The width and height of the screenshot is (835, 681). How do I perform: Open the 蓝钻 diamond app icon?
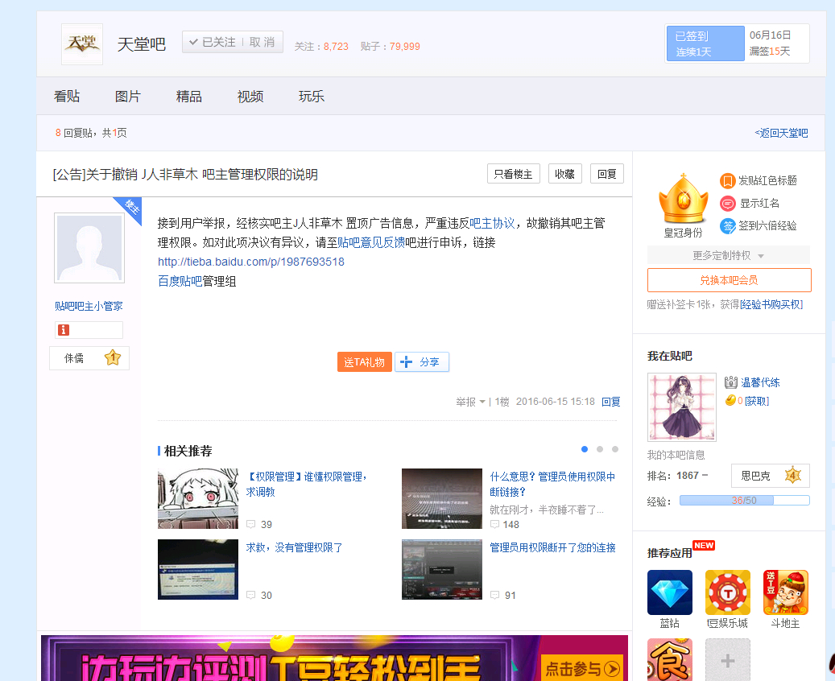click(x=669, y=592)
